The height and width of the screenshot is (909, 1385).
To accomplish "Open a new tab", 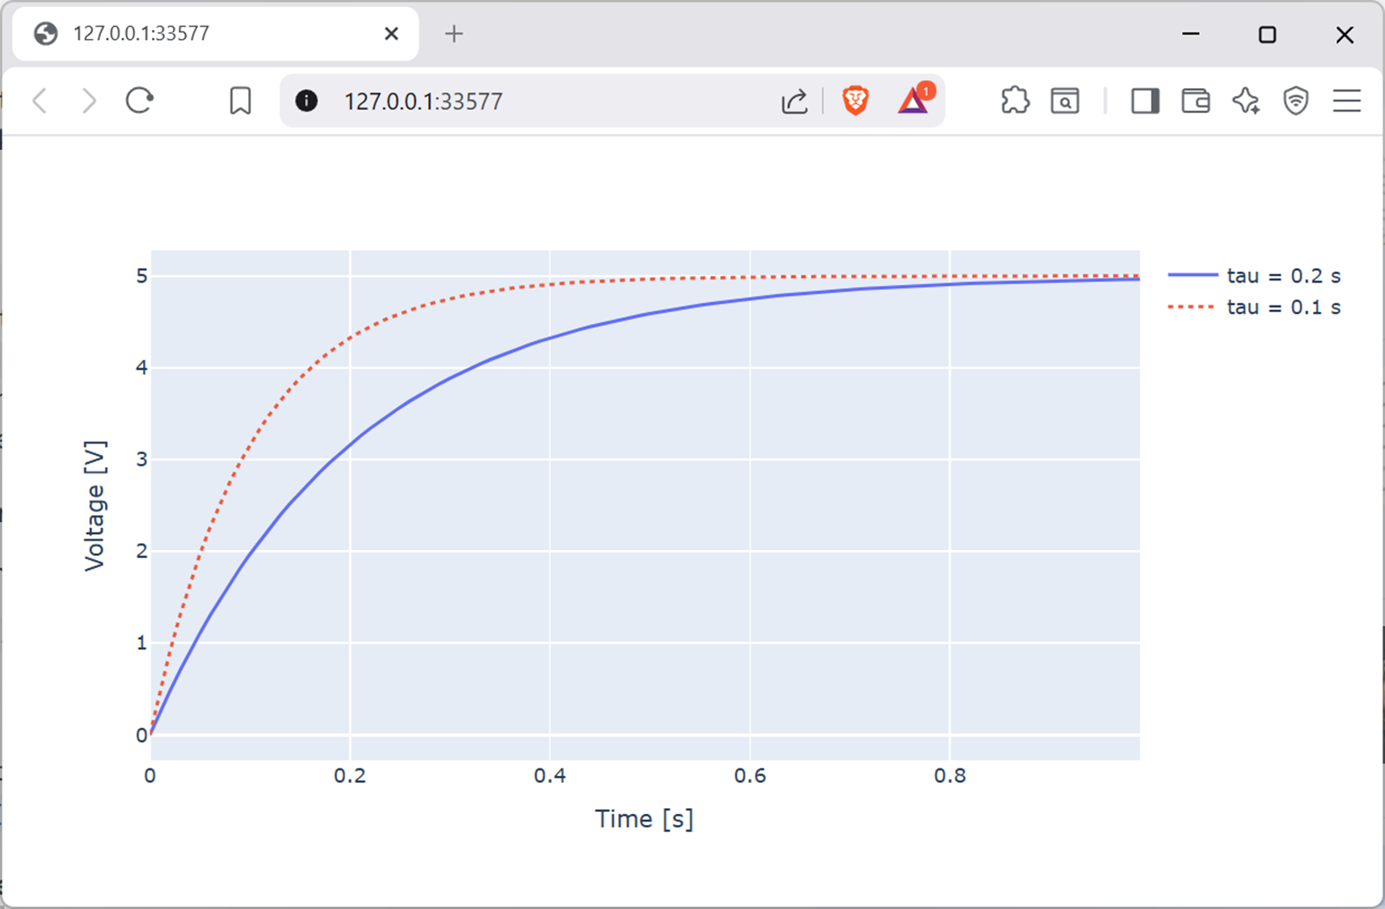I will click(x=454, y=34).
